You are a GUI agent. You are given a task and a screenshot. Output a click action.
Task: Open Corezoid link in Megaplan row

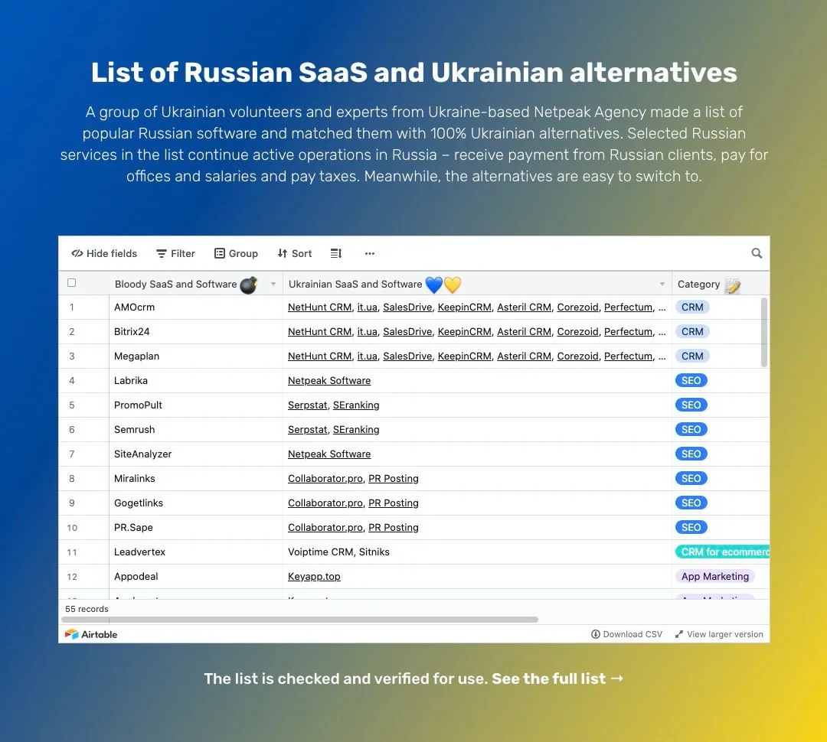click(577, 356)
